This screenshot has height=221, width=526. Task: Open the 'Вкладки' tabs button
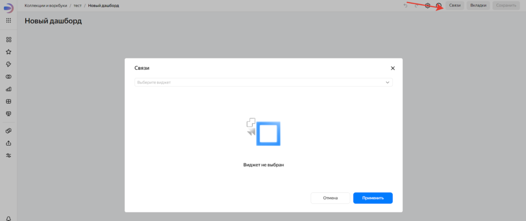478,5
